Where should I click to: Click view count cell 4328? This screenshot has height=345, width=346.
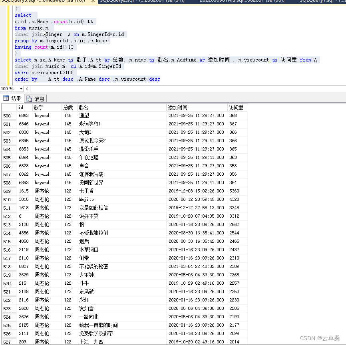coord(237,199)
